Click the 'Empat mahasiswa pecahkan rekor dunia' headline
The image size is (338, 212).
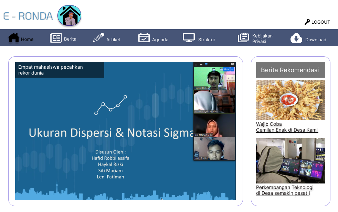(x=51, y=70)
